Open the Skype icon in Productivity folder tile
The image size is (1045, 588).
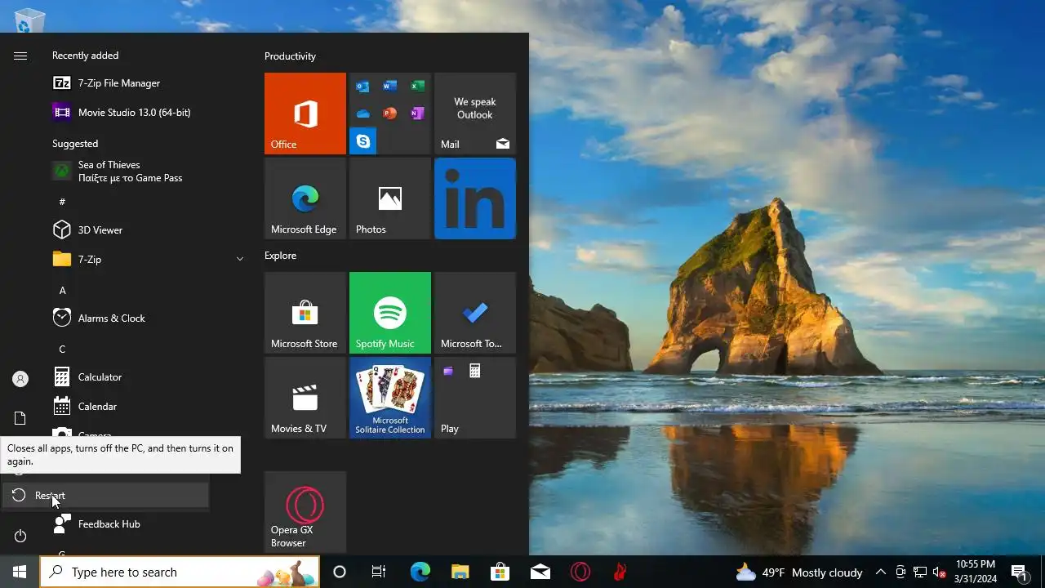tap(362, 141)
